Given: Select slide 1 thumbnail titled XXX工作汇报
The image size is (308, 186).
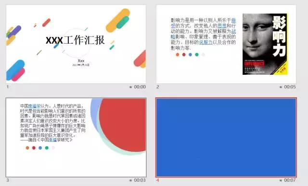Looking at the screenshot, I should pos(76,44).
